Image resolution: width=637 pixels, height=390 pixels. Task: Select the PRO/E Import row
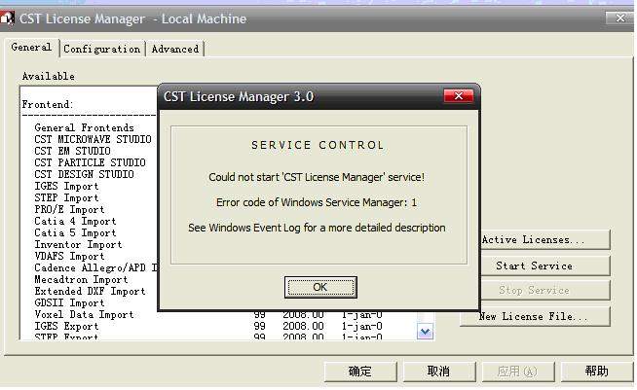click(69, 210)
